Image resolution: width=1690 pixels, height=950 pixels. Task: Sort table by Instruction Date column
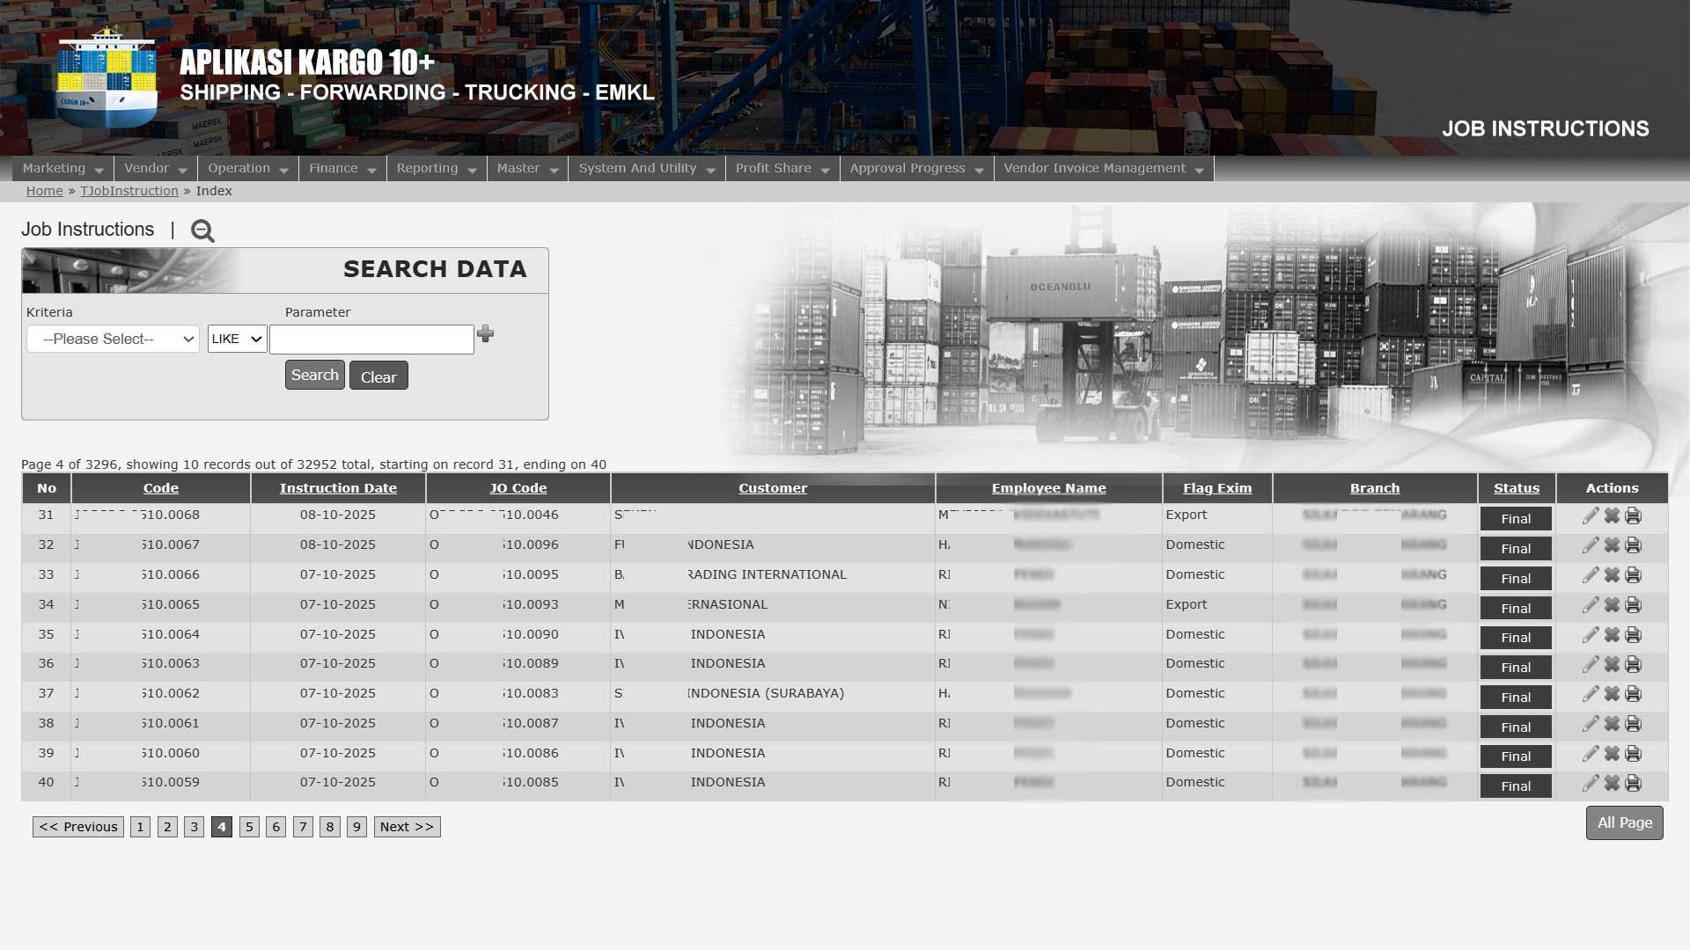338,488
